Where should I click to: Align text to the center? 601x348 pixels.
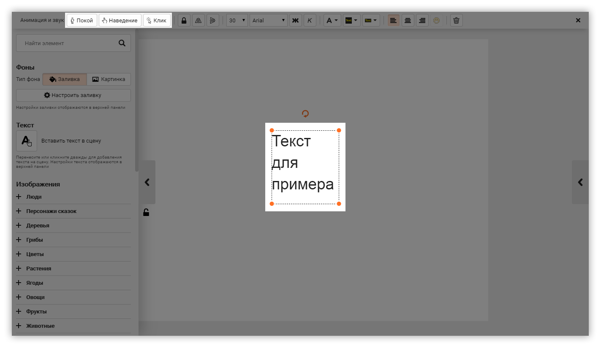point(408,20)
